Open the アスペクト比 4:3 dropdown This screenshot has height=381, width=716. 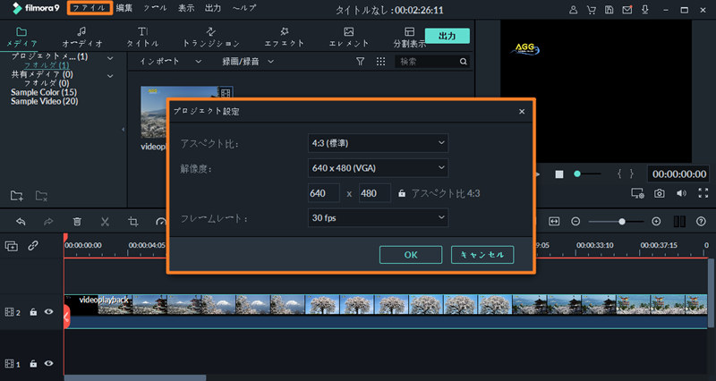(x=377, y=142)
